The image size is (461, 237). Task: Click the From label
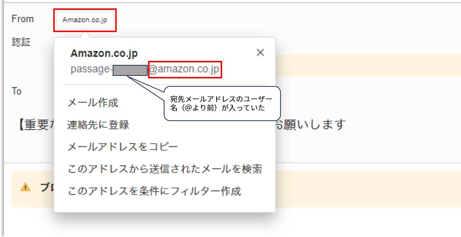(23, 19)
